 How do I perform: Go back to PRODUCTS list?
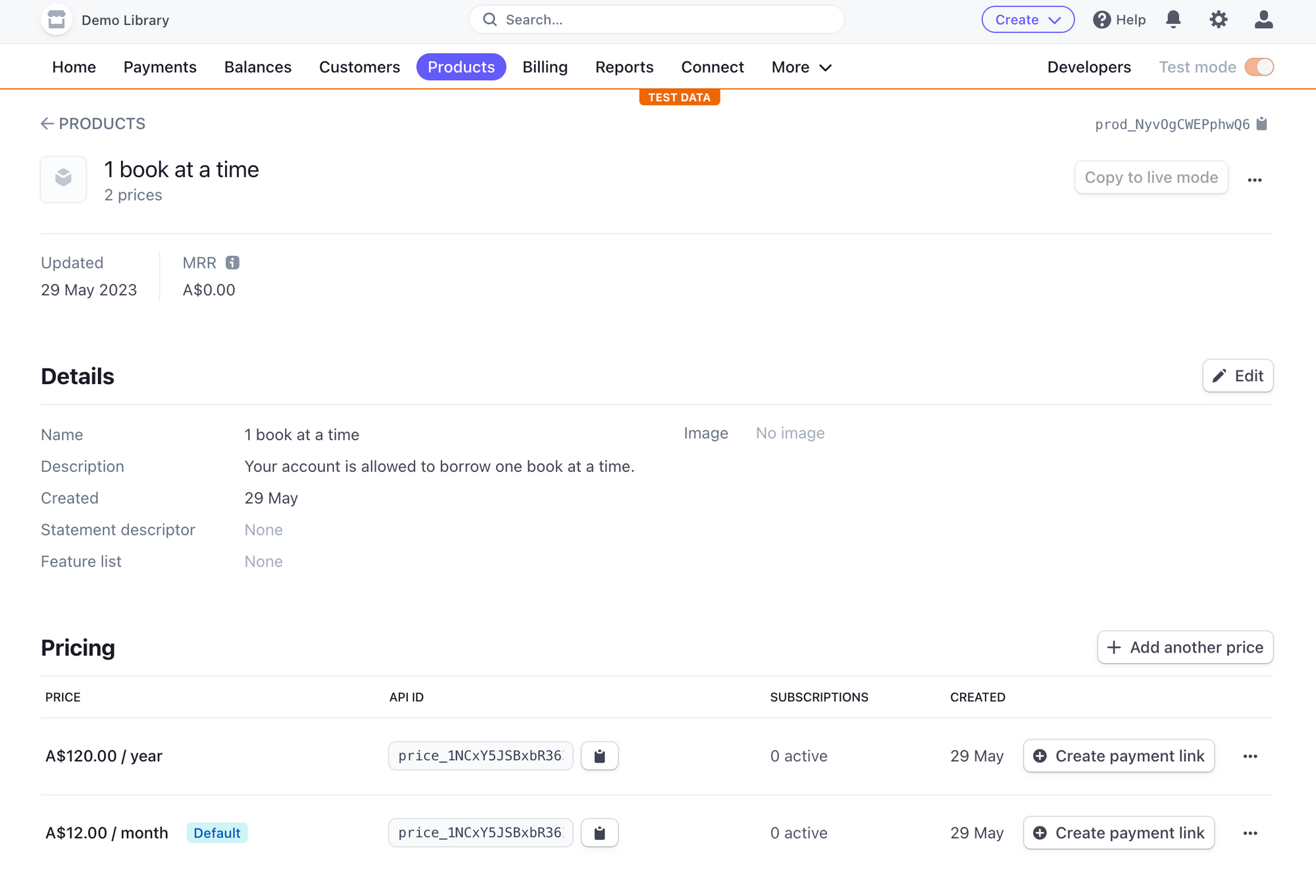click(93, 124)
